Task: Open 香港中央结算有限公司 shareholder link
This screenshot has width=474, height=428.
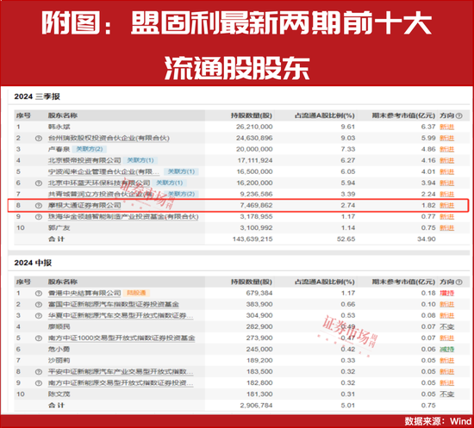Action: click(84, 293)
